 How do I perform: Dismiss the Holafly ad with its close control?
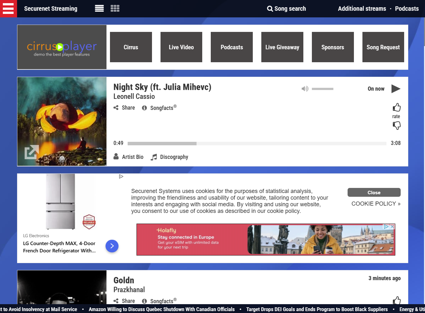click(392, 227)
